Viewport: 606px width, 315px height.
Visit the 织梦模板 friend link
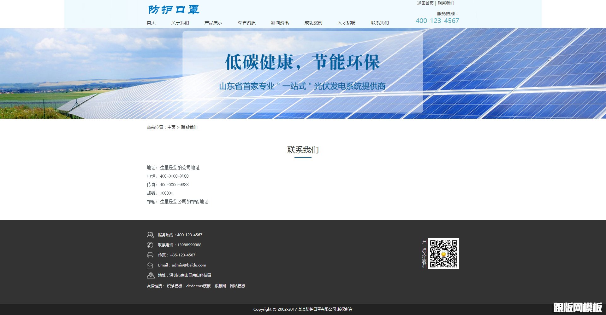coord(174,286)
